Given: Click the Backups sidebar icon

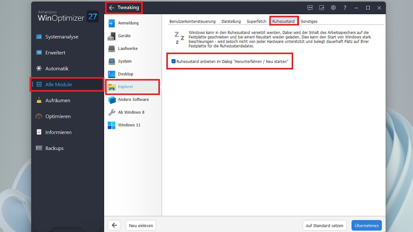Looking at the screenshot, I should tap(39, 148).
